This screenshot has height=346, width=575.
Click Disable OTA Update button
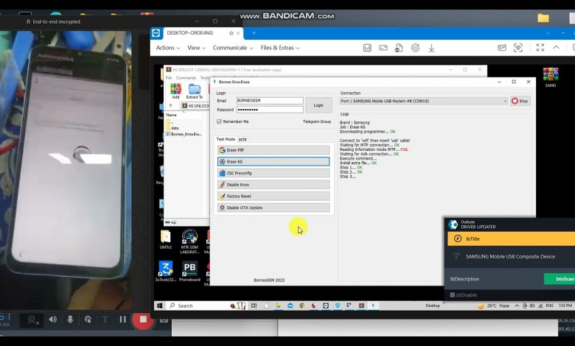click(273, 208)
